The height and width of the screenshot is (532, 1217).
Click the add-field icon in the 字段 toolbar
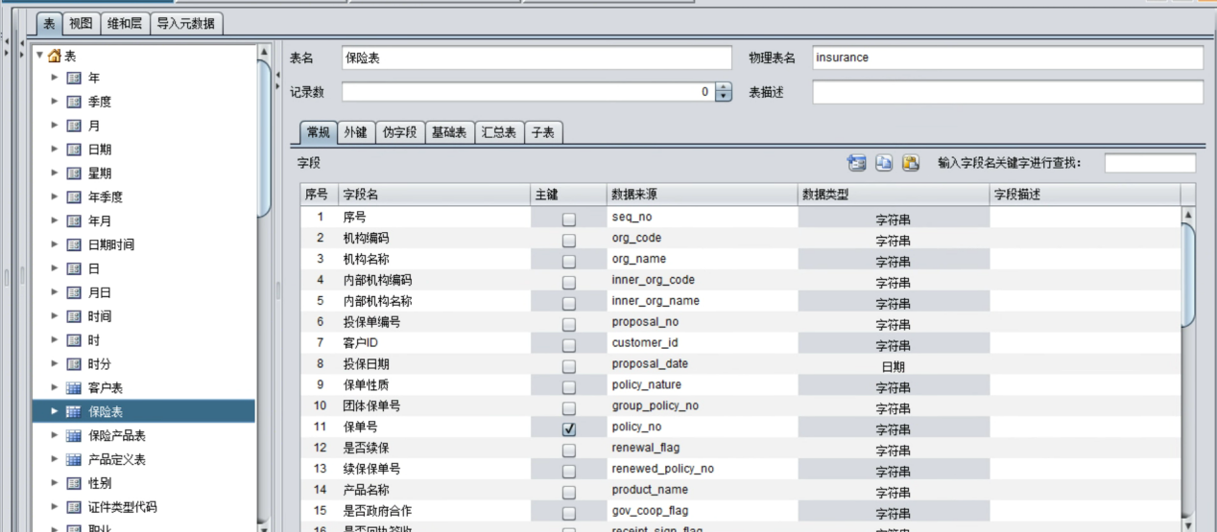click(857, 163)
